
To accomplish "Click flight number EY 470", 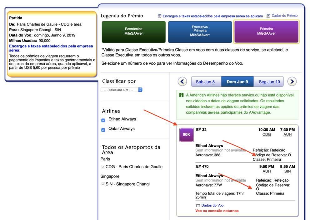I will (x=202, y=167).
